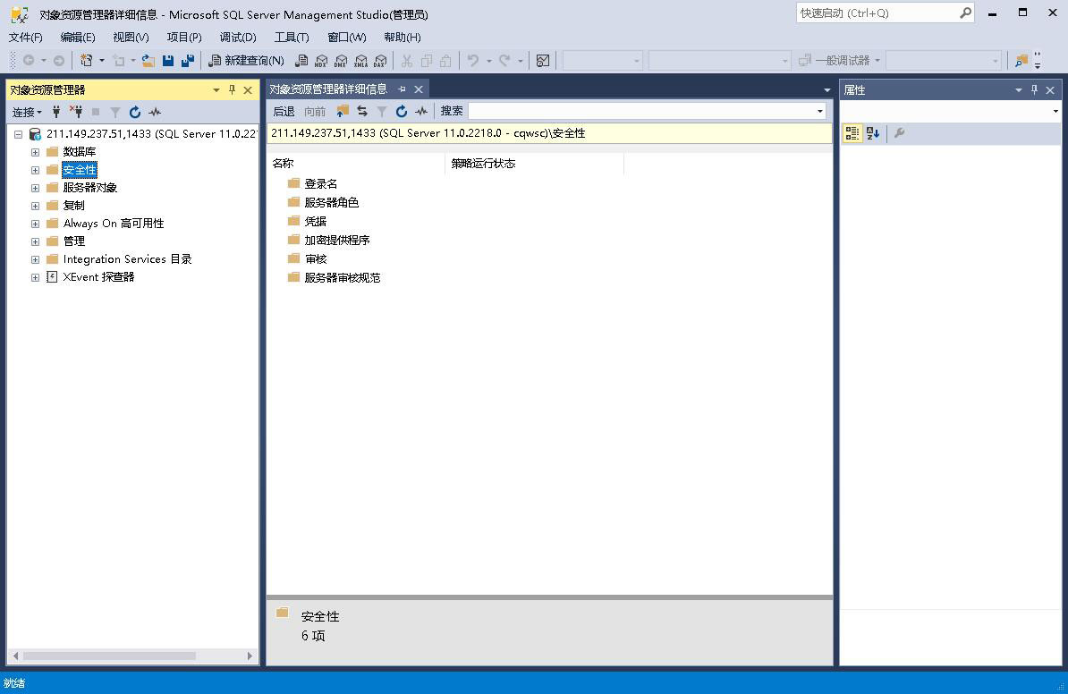Click the 后退 navigation button

[x=283, y=111]
